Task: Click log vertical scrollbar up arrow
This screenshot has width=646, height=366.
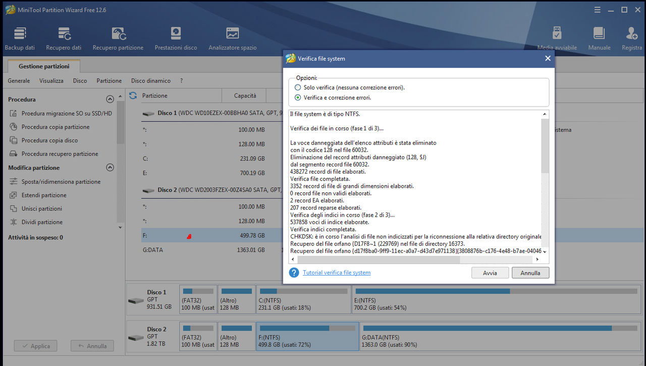Action: 545,114
